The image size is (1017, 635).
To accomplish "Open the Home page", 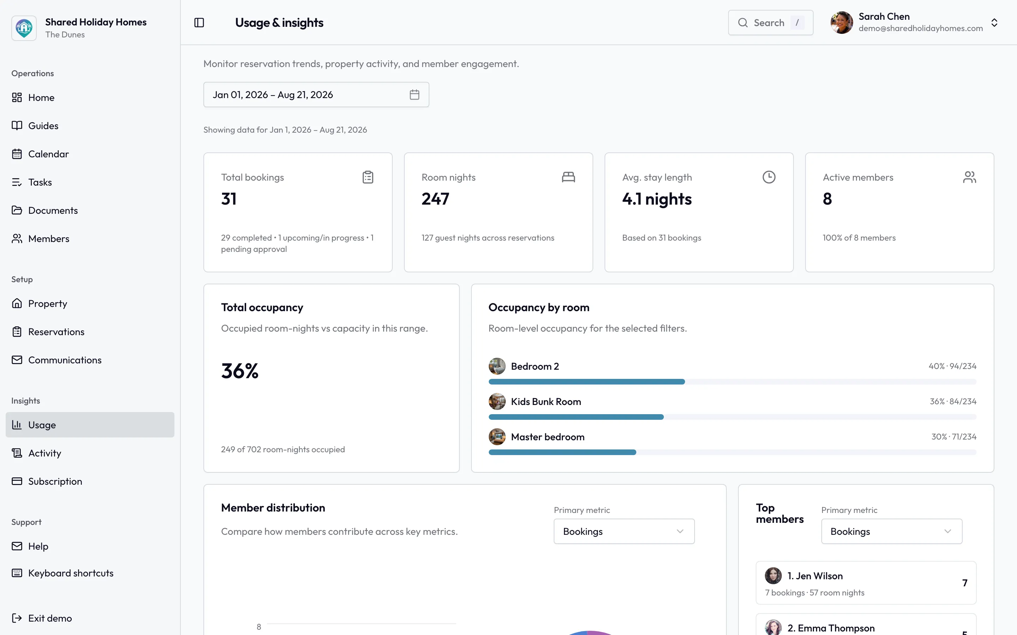I will tap(90, 97).
